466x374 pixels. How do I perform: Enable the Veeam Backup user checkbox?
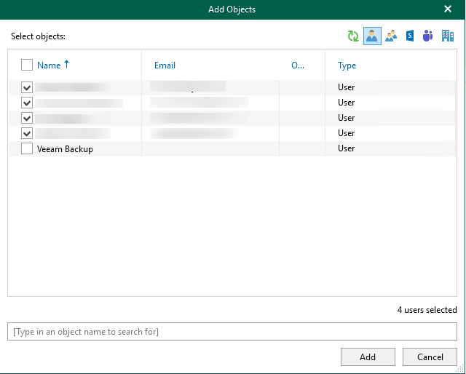pos(27,148)
